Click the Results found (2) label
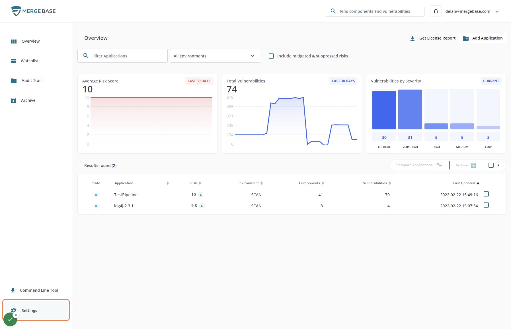 [x=100, y=165]
